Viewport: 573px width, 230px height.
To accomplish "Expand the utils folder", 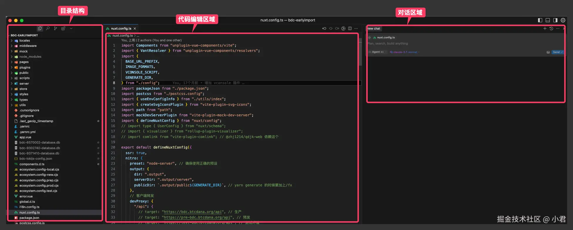I will [23, 105].
